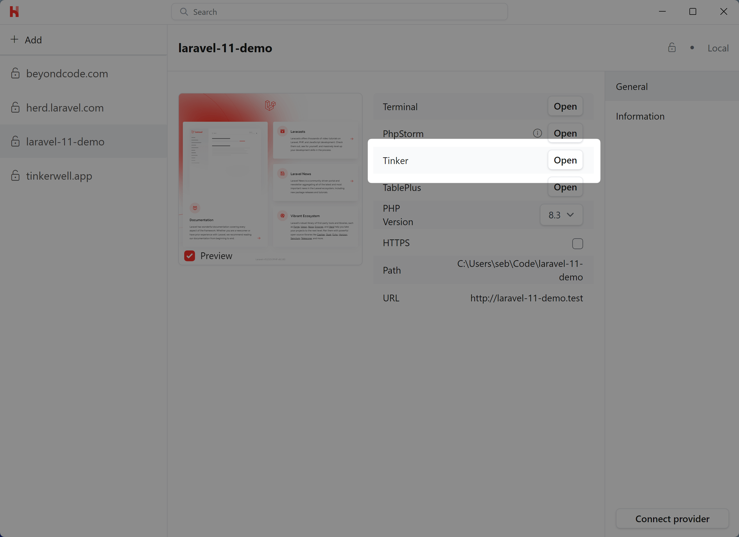Click the Herd logo icon
Image resolution: width=739 pixels, height=537 pixels.
pyautogui.click(x=15, y=11)
